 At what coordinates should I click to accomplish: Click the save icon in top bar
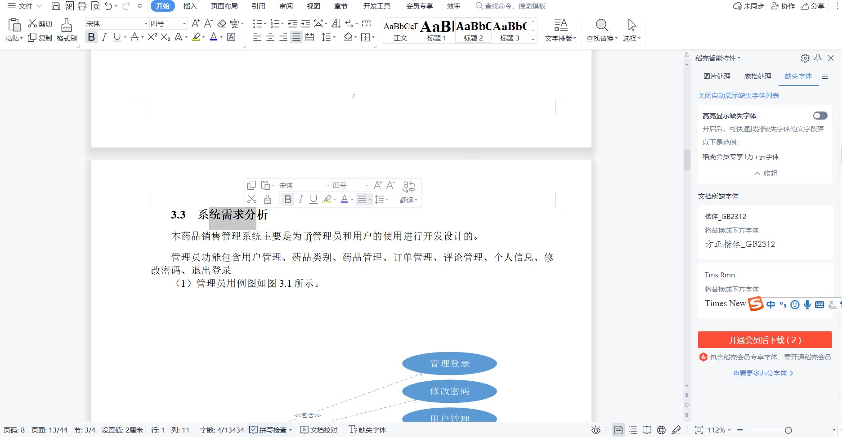point(56,6)
